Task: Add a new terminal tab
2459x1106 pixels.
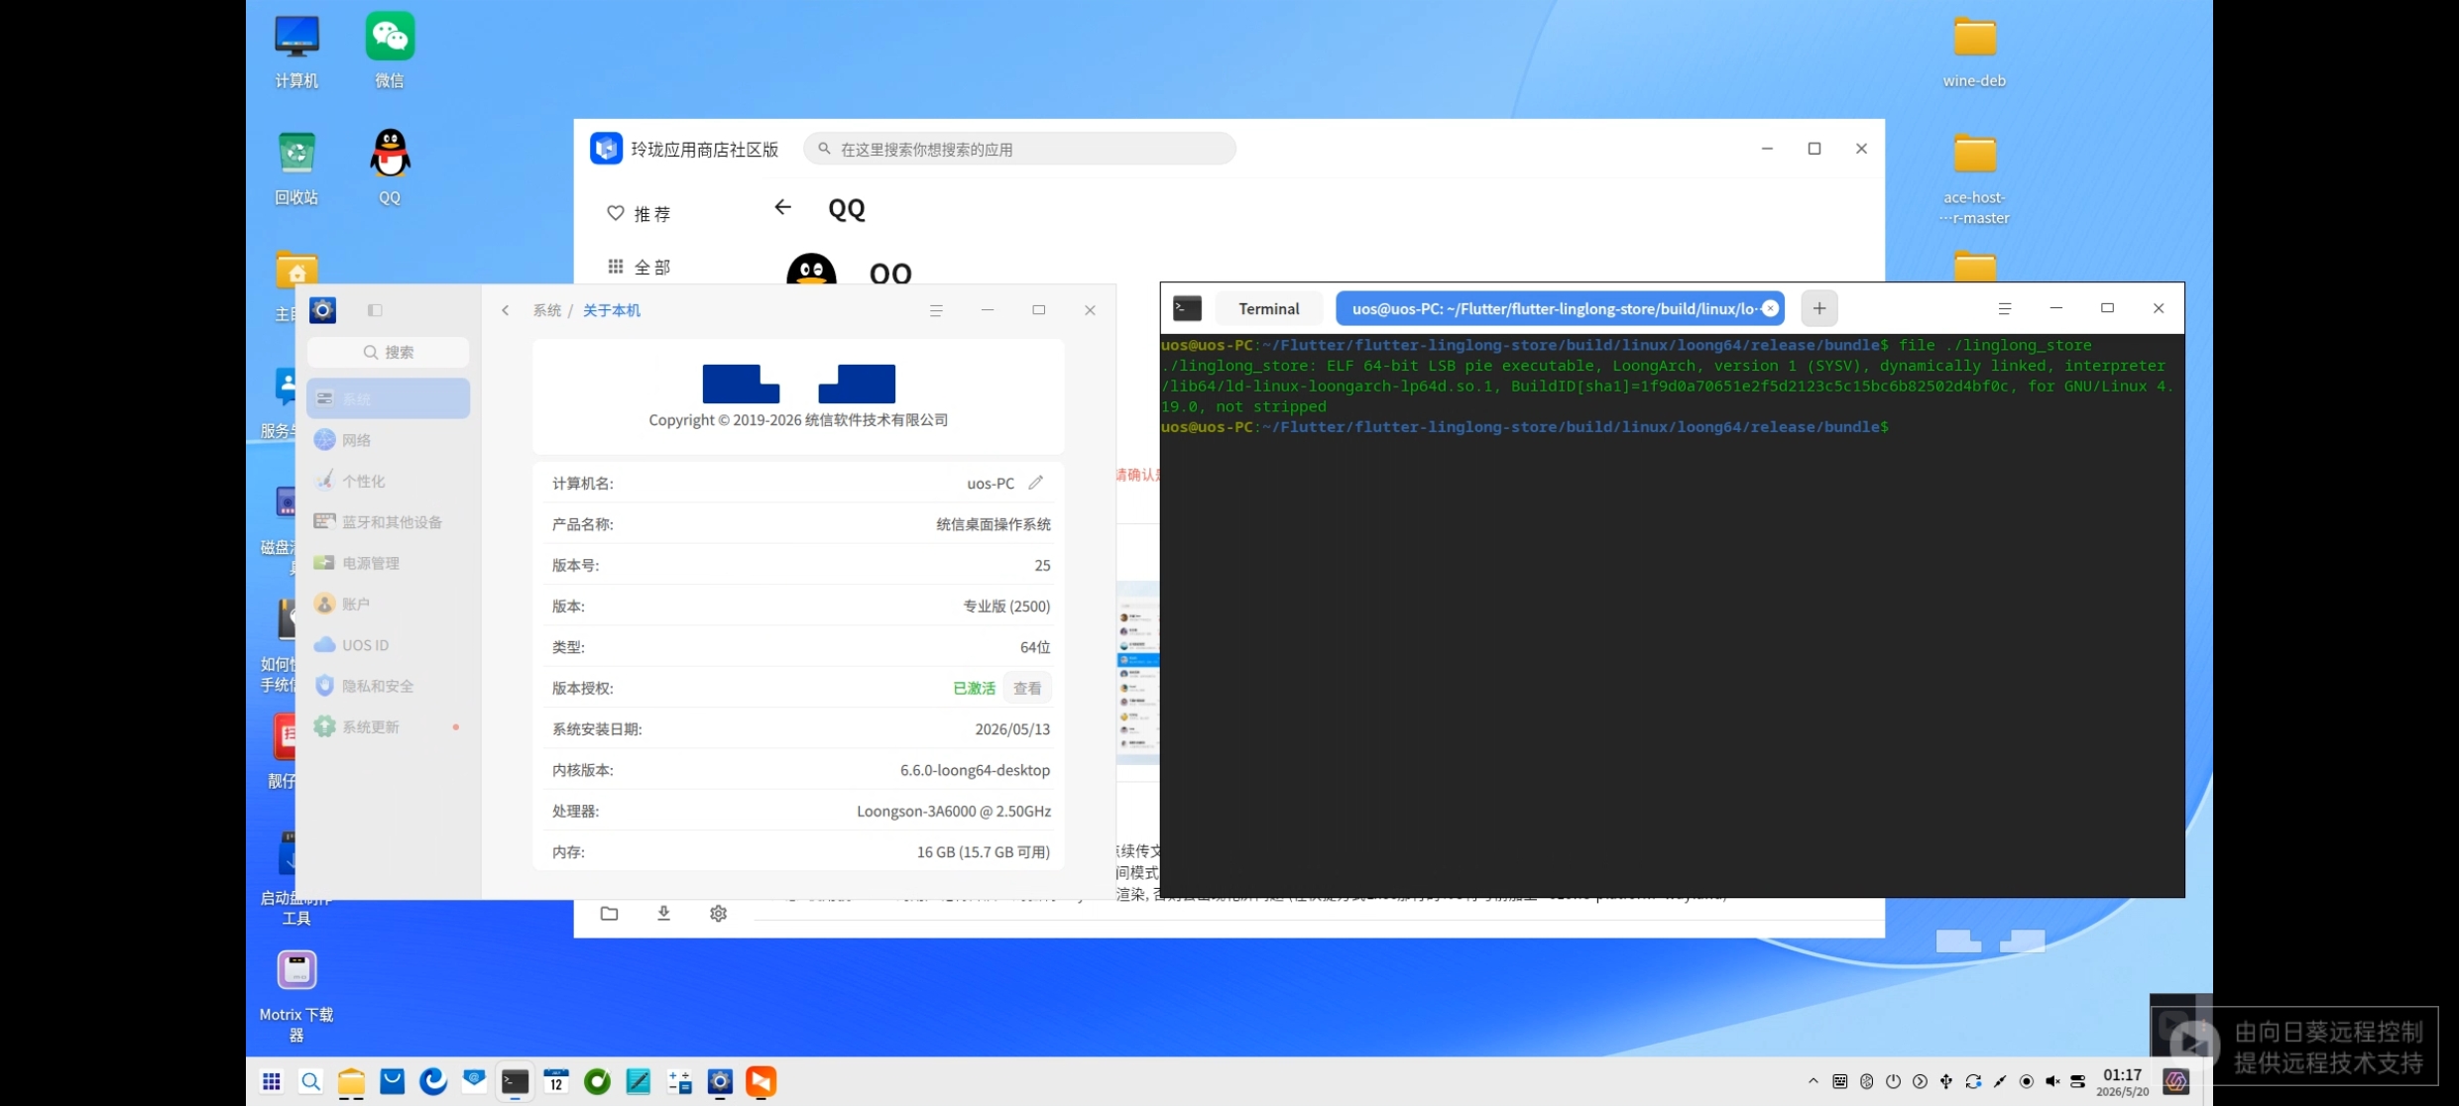Action: 1819,308
